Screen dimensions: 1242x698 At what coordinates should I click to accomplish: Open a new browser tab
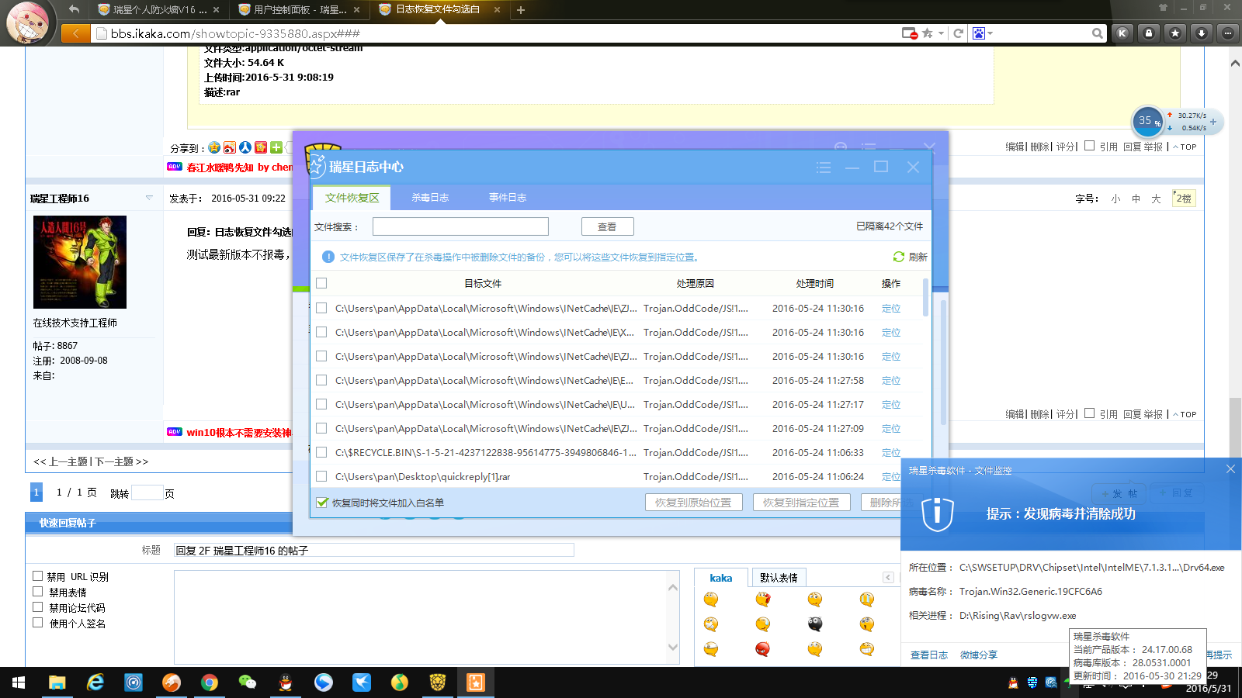pos(521,10)
